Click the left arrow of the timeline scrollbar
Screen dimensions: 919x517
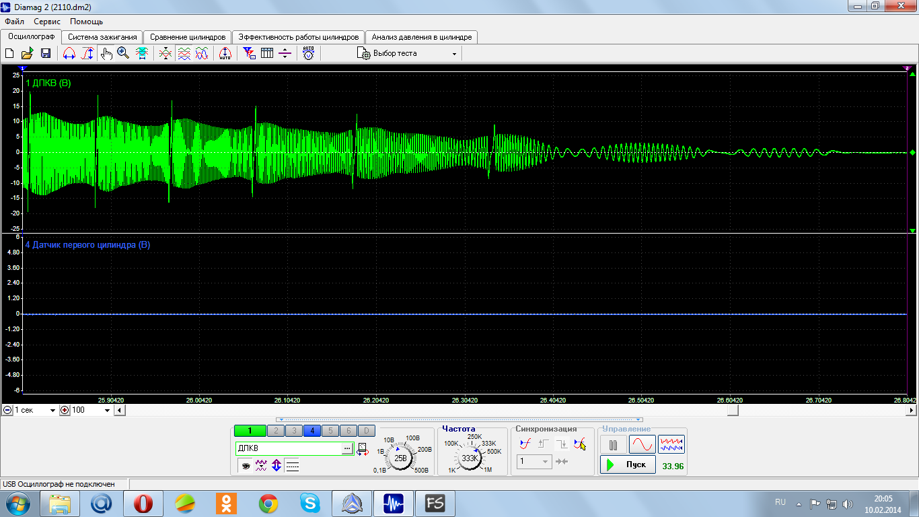(x=119, y=410)
